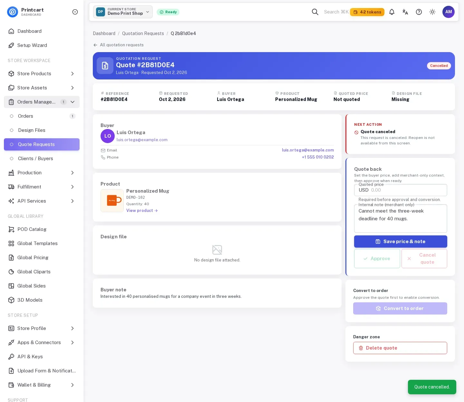The width and height of the screenshot is (464, 402).
Task: Open Dashboard in the sidebar
Action: coord(42,31)
